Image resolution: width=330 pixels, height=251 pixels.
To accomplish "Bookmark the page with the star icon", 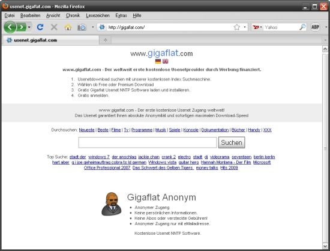I will [x=237, y=27].
